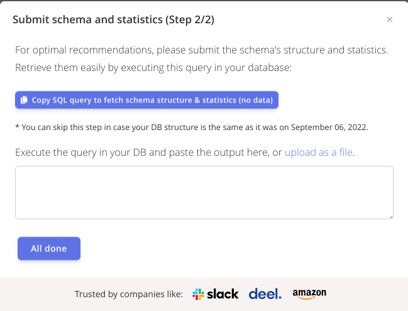The image size is (408, 311).
Task: Open the upload as a file link
Action: tap(319, 152)
